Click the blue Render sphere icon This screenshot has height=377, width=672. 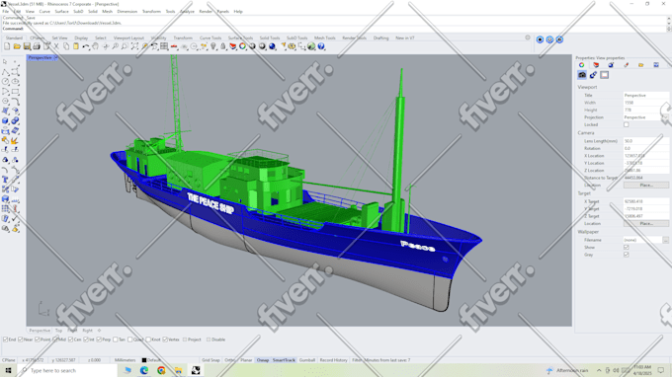pyautogui.click(x=272, y=46)
